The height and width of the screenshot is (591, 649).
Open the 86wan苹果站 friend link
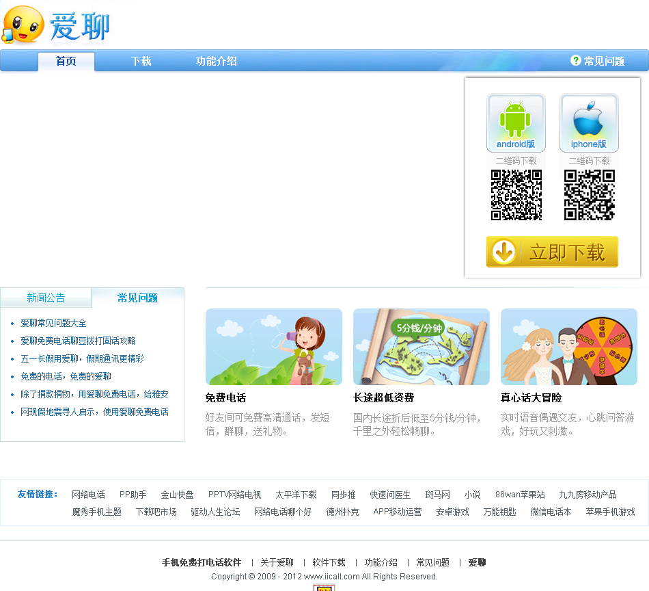pos(520,495)
